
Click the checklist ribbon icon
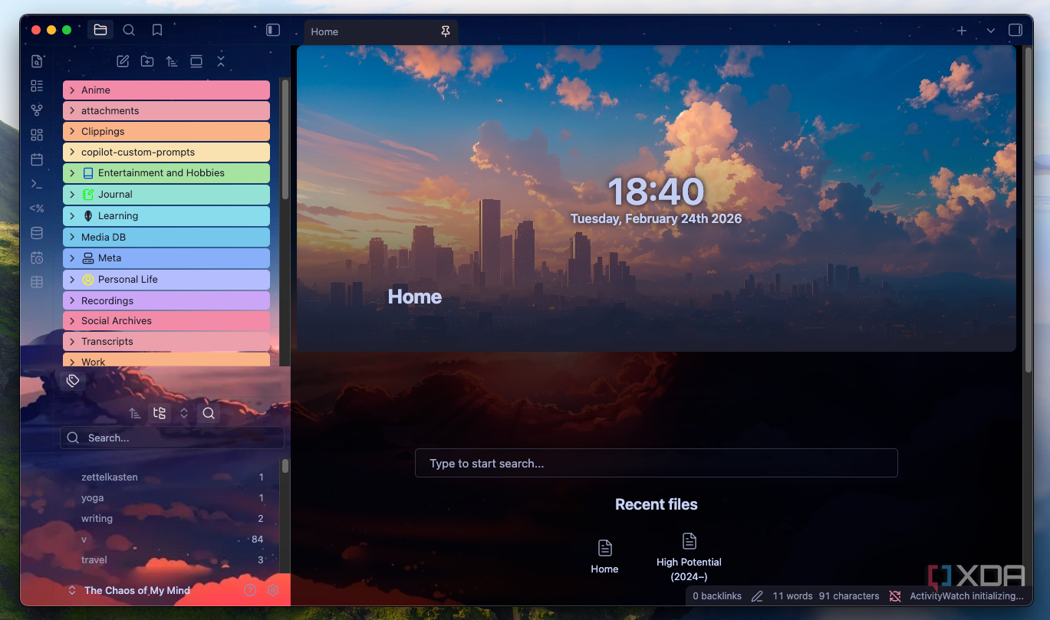click(37, 86)
